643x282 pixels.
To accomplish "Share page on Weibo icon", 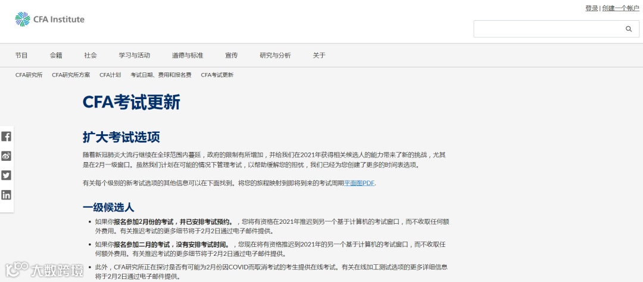I will point(6,156).
